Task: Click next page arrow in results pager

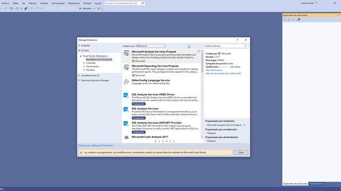Action: 174,141
